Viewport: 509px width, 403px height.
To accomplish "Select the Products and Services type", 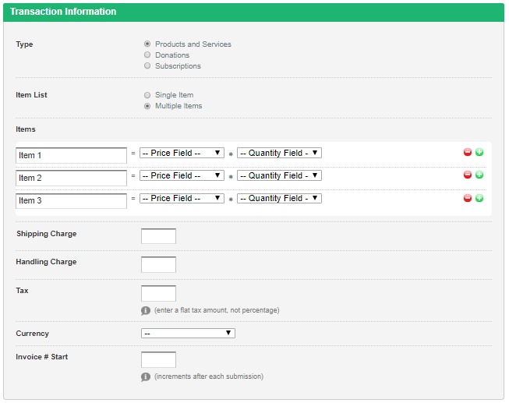I will [147, 44].
